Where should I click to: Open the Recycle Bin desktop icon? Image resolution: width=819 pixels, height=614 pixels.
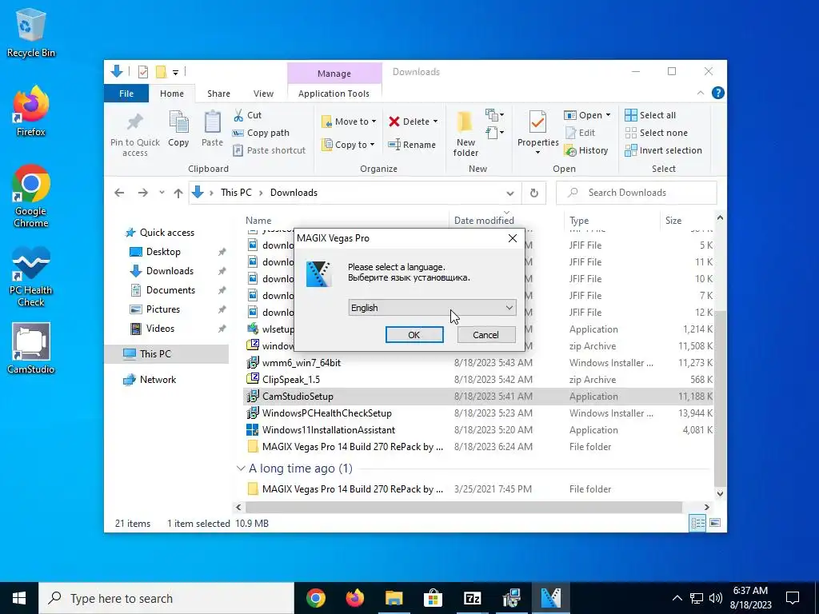(30, 32)
